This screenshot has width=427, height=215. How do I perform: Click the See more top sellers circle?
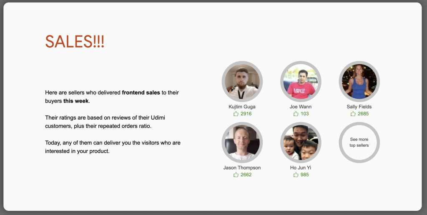point(359,142)
